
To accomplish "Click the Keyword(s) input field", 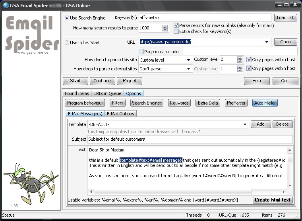I will pyautogui.click(x=205, y=17).
